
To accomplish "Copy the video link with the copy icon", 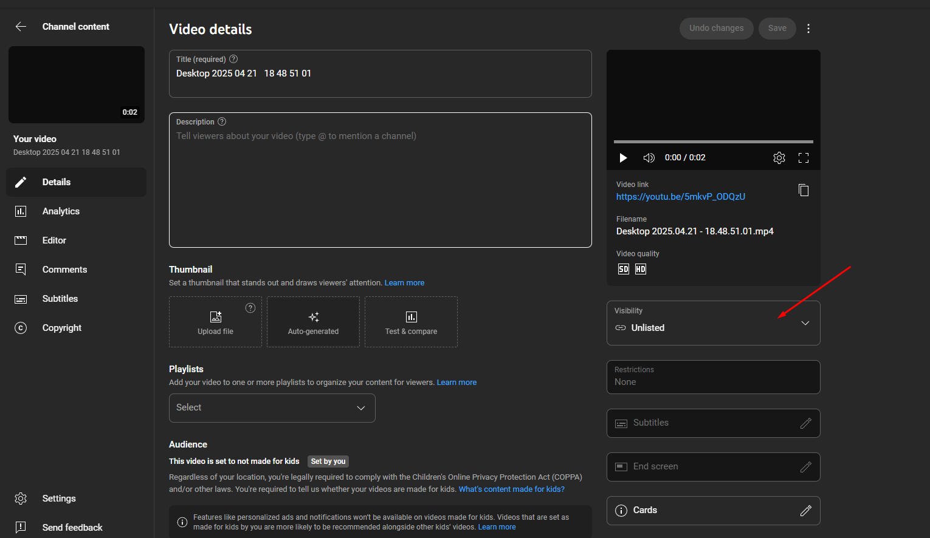I will click(x=803, y=190).
